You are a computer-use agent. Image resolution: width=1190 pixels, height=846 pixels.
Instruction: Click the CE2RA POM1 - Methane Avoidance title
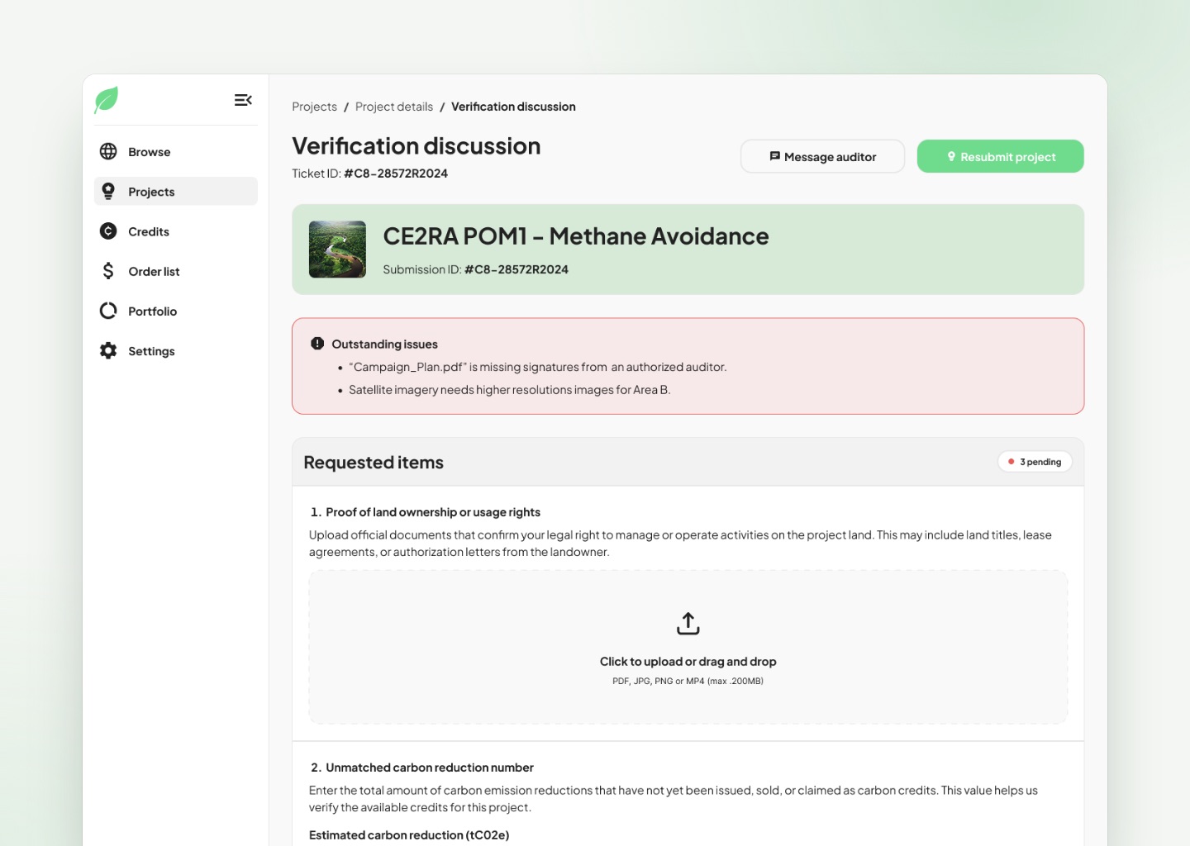coord(576,236)
